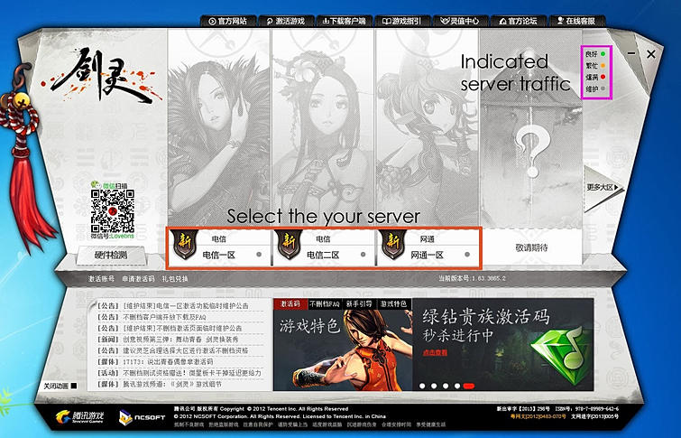Open 灵值中心 from the top bar
This screenshot has width=681, height=438.
pos(460,21)
